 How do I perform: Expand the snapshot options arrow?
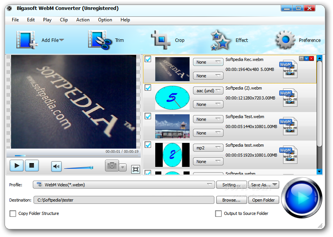point(123,167)
